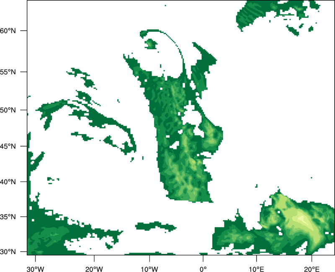The image size is (335, 272).
Task: Click the 35°N latitude label
Action: point(8,217)
